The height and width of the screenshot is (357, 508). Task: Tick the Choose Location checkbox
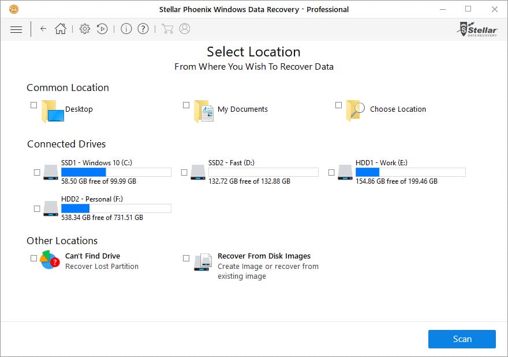point(338,105)
